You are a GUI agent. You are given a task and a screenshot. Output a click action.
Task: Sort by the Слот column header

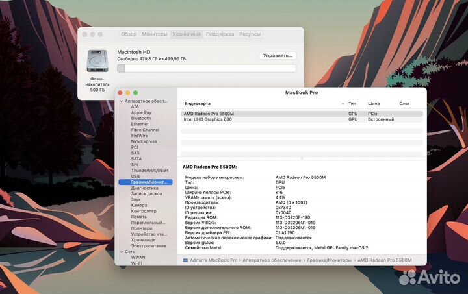(x=404, y=104)
